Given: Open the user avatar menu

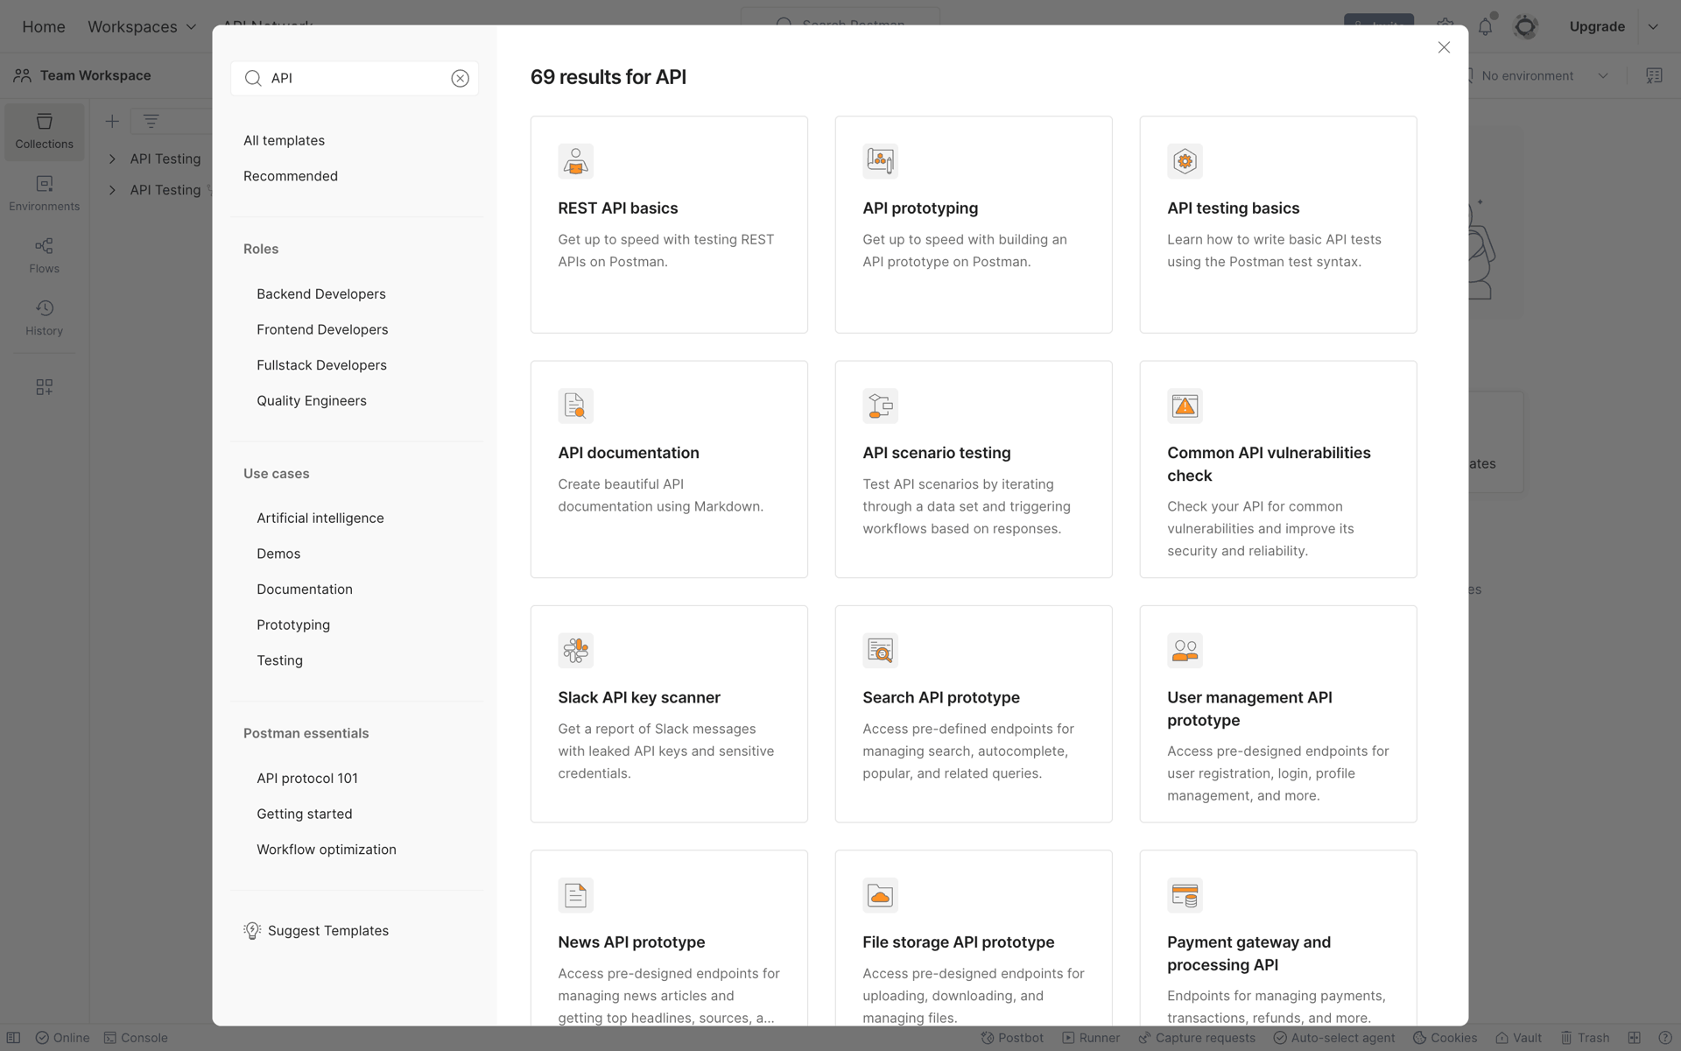Looking at the screenshot, I should click(x=1526, y=26).
